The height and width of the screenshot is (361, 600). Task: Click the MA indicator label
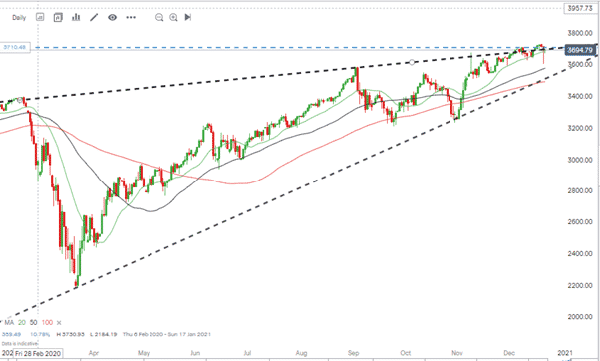(9, 323)
